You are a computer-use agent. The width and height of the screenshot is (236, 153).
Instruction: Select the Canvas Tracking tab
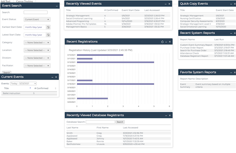point(24,1)
